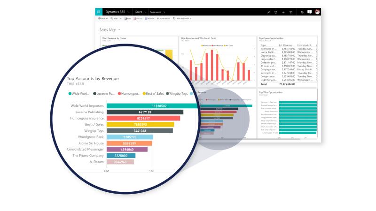Click Humongou... legend item
376x211 pixels.
point(129,93)
